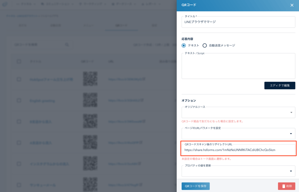Click the エディタで編集 button
This screenshot has width=299, height=192.
(x=279, y=85)
